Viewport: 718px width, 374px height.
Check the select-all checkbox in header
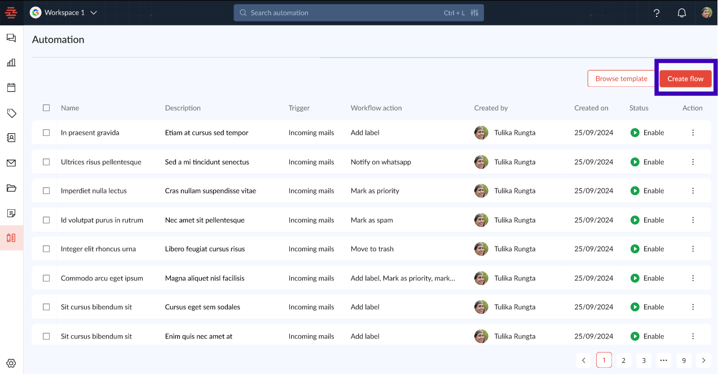(x=46, y=108)
